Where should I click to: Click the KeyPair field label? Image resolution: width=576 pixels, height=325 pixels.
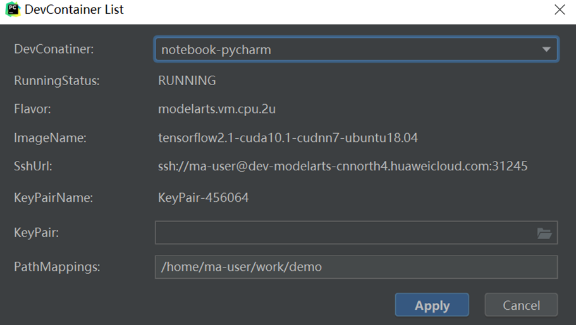click(x=37, y=233)
